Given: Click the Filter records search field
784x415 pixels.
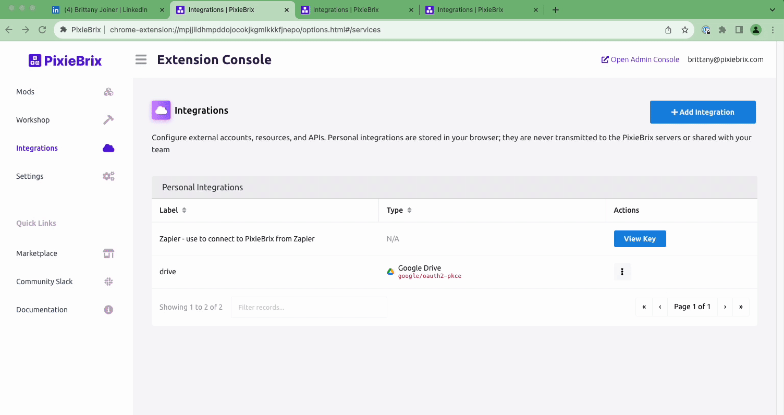Looking at the screenshot, I should [309, 307].
